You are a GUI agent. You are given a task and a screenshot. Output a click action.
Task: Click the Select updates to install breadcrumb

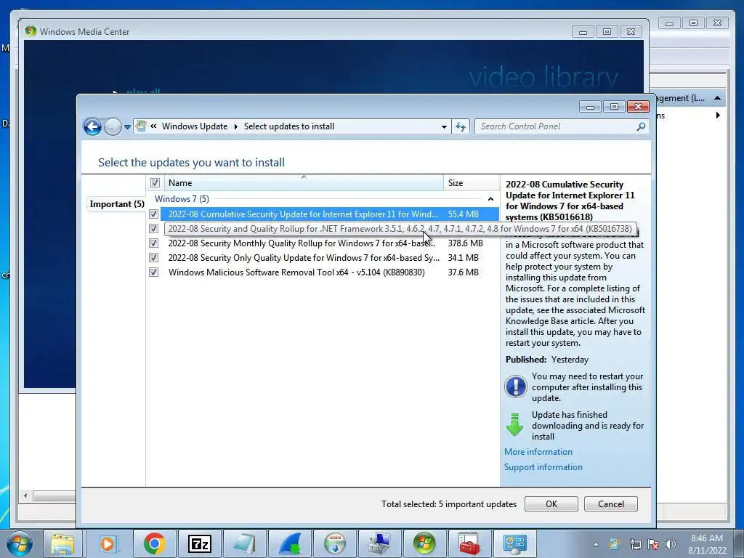click(289, 126)
